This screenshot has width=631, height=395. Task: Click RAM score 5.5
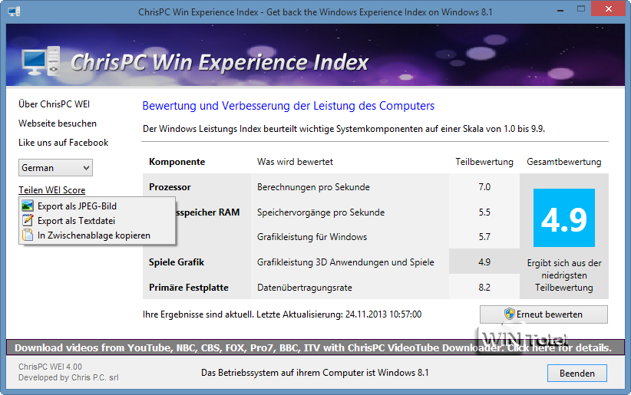[x=484, y=212]
